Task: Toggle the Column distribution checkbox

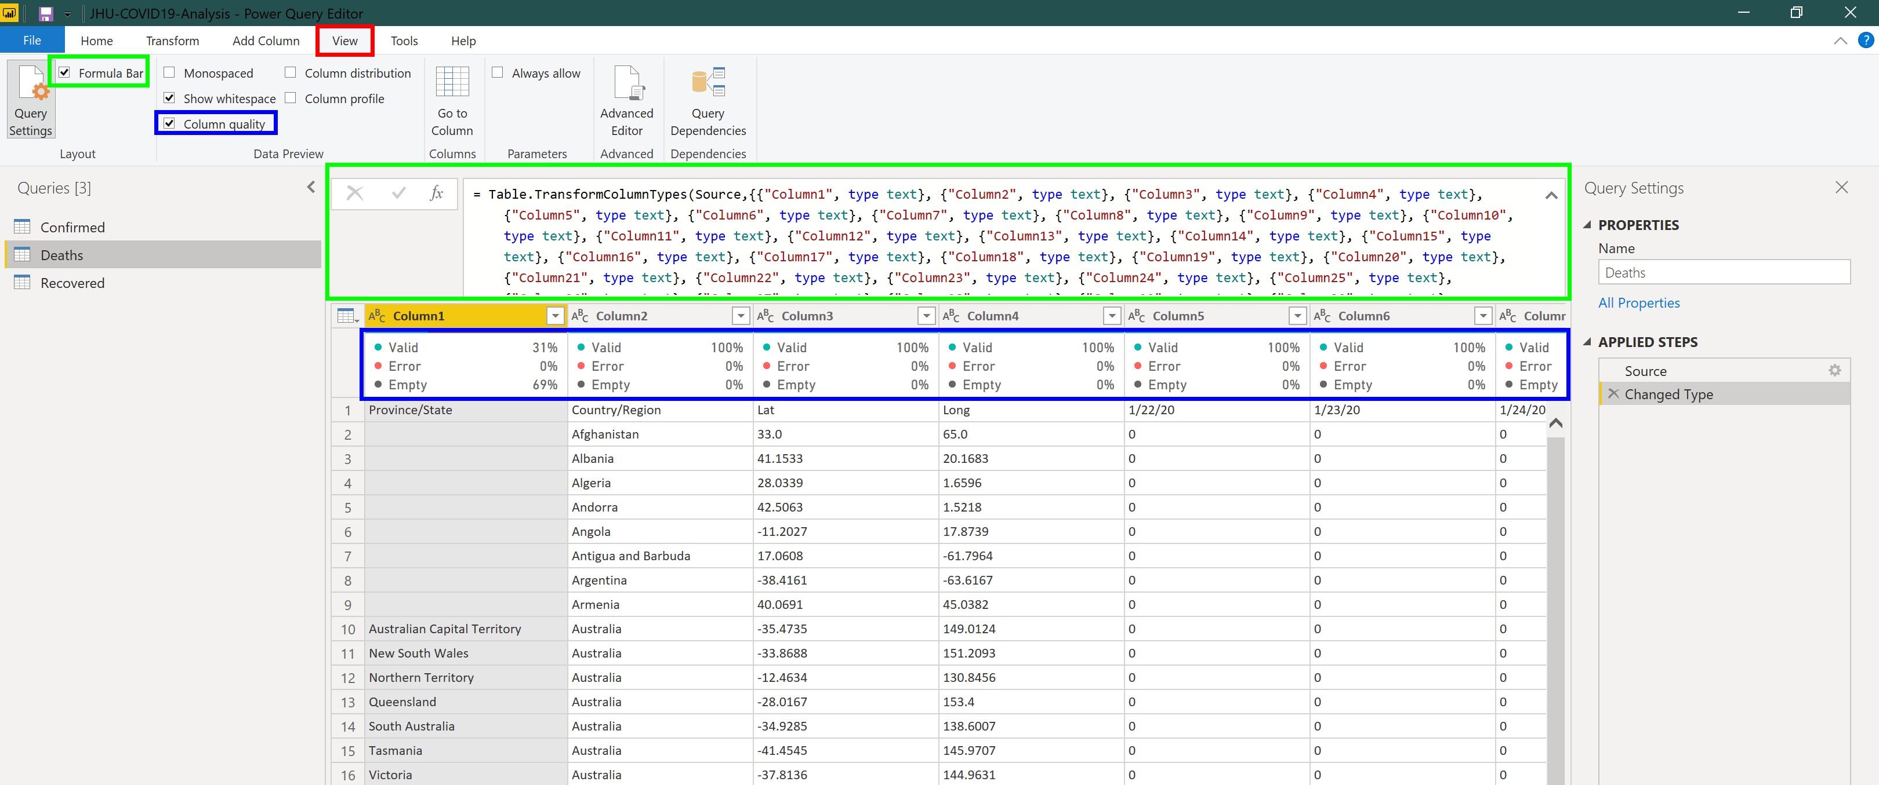Action: click(x=291, y=73)
